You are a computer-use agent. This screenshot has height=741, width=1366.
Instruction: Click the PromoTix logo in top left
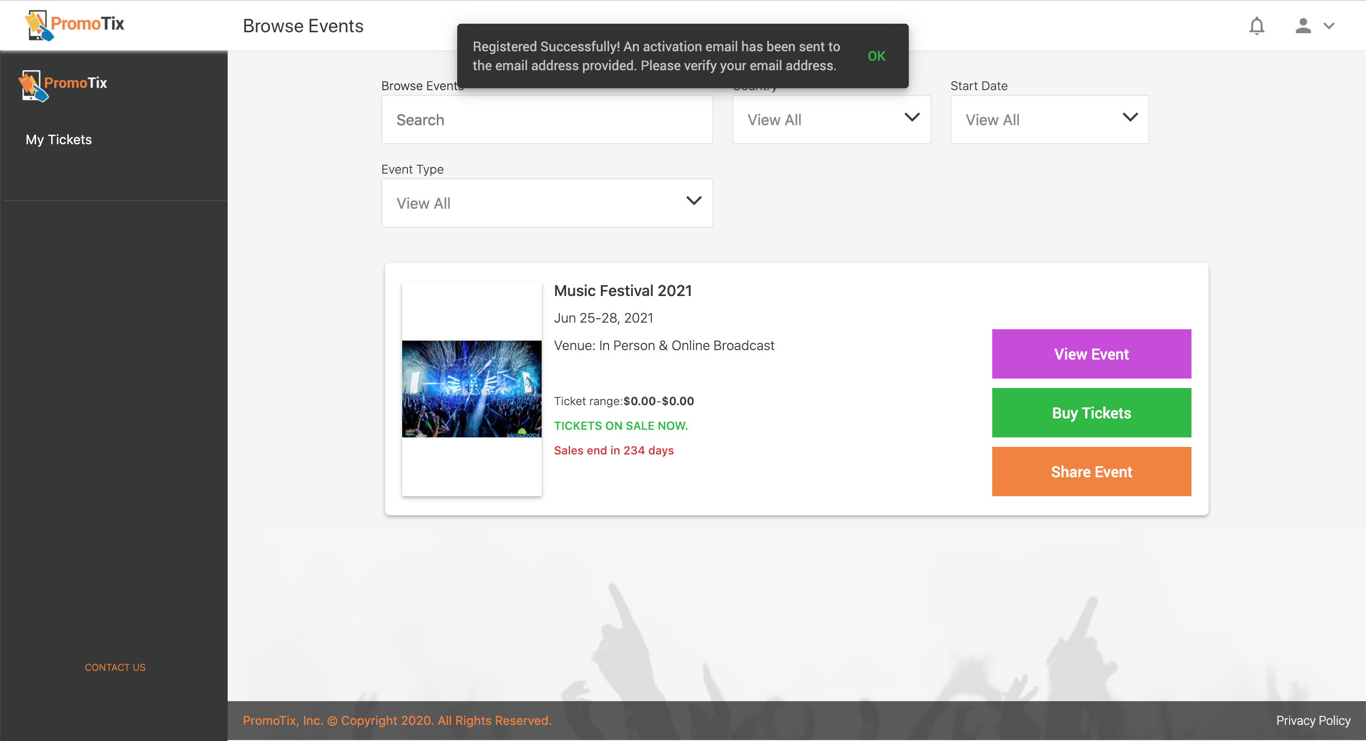coord(75,25)
